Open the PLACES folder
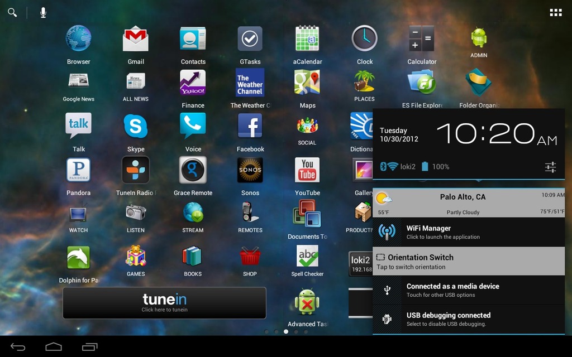The height and width of the screenshot is (357, 572). tap(364, 81)
